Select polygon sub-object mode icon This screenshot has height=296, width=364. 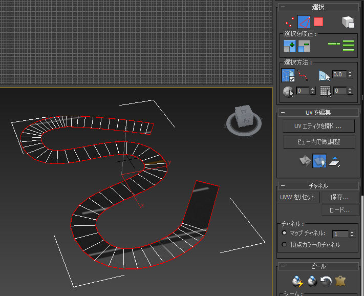318,22
